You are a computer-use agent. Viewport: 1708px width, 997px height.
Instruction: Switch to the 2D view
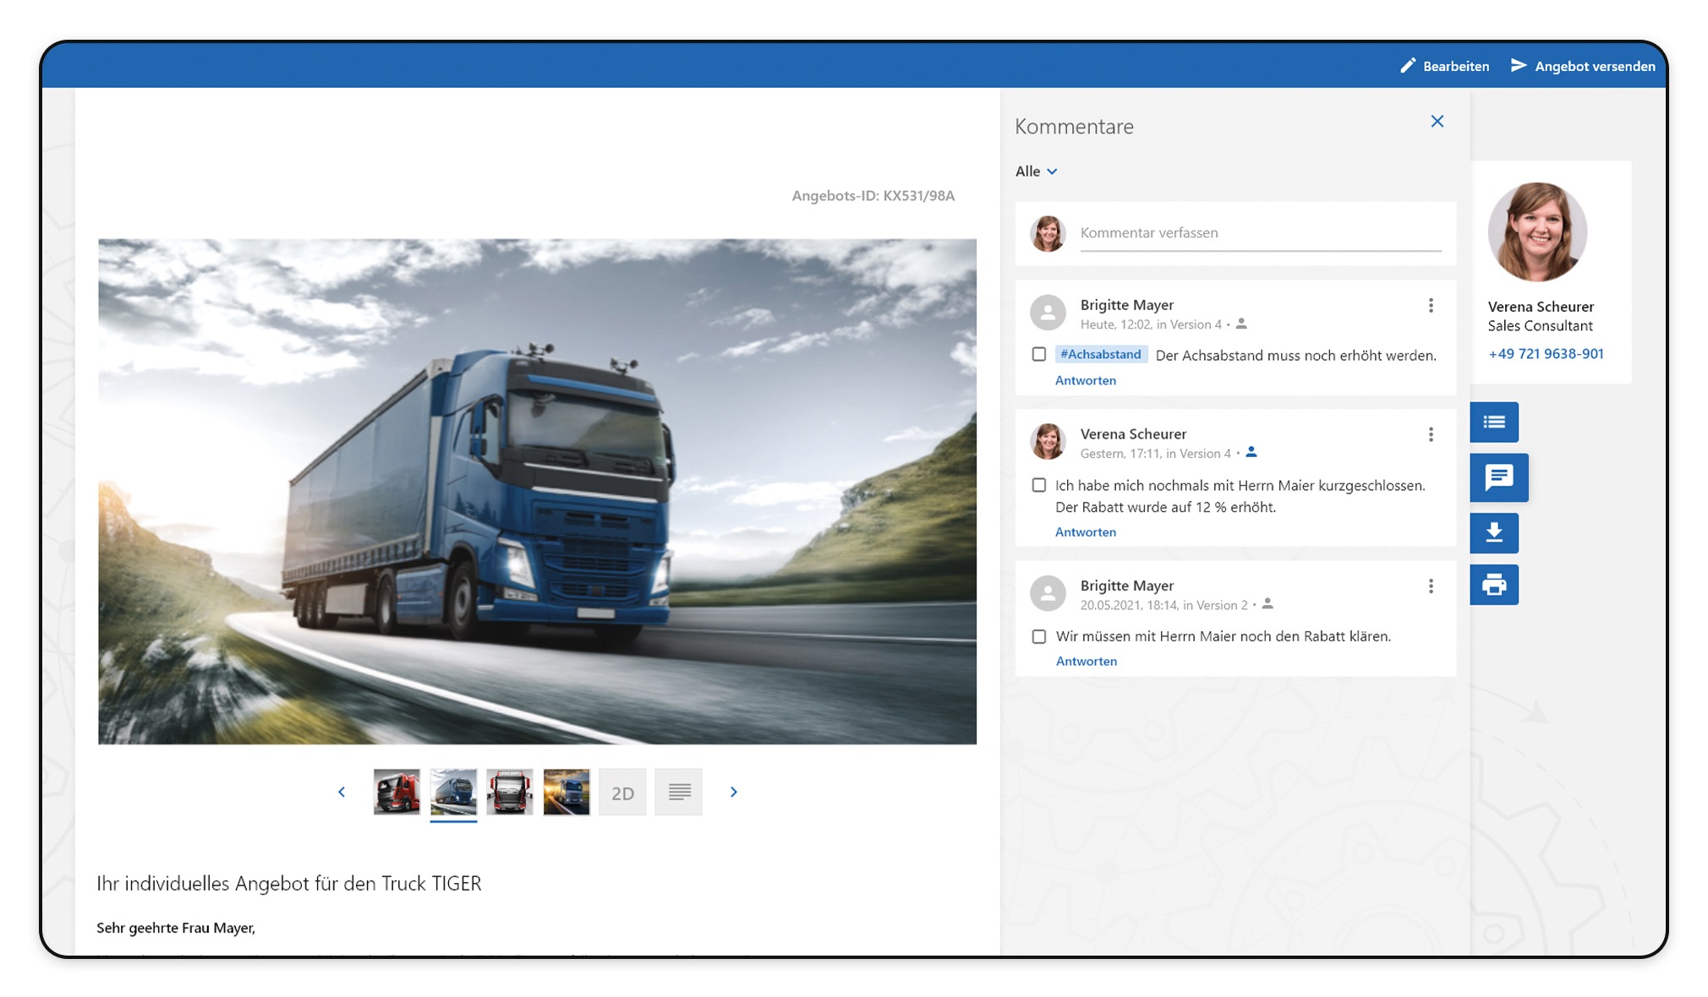pyautogui.click(x=622, y=793)
